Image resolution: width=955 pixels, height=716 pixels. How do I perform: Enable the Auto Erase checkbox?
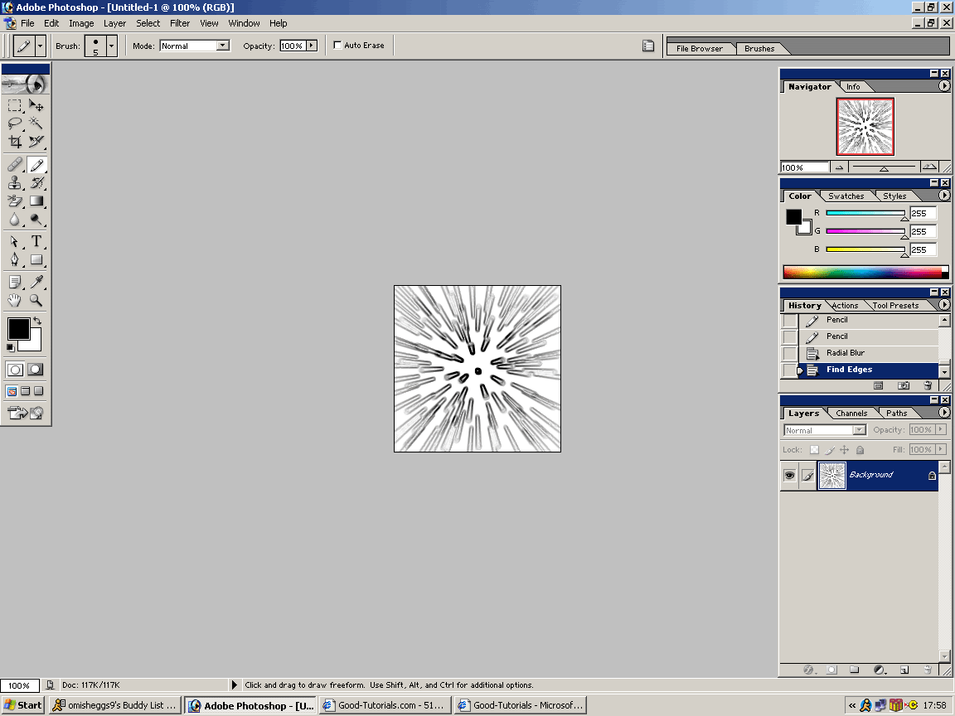pos(337,45)
